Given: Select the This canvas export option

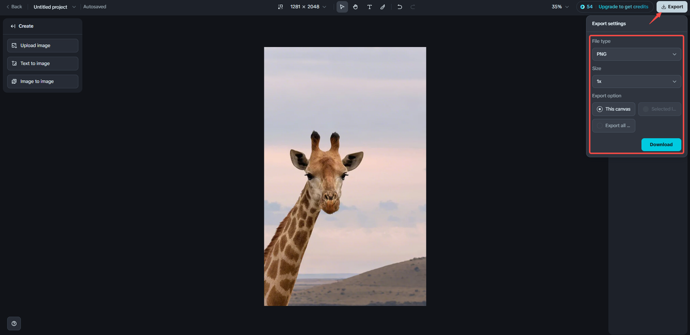Looking at the screenshot, I should click(613, 109).
